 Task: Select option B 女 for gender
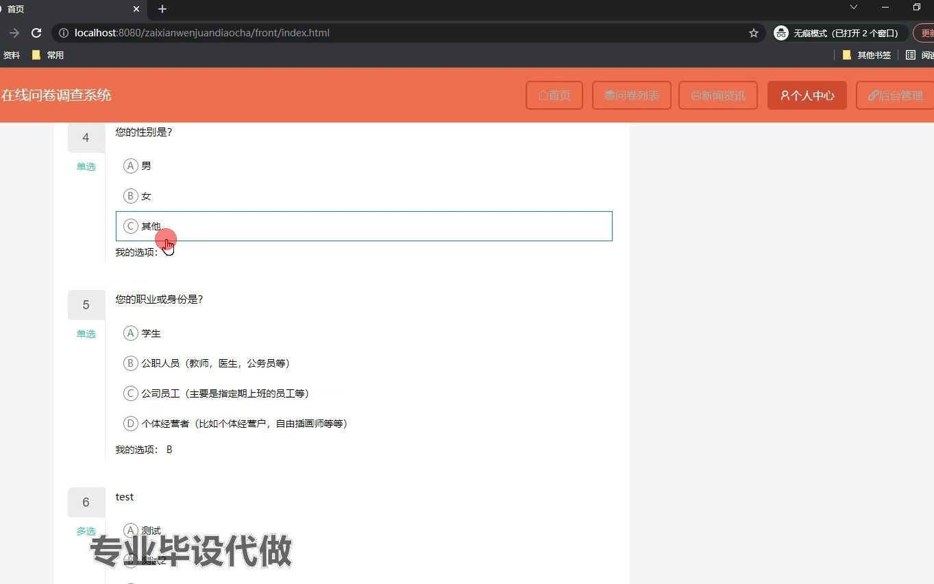pyautogui.click(x=364, y=196)
